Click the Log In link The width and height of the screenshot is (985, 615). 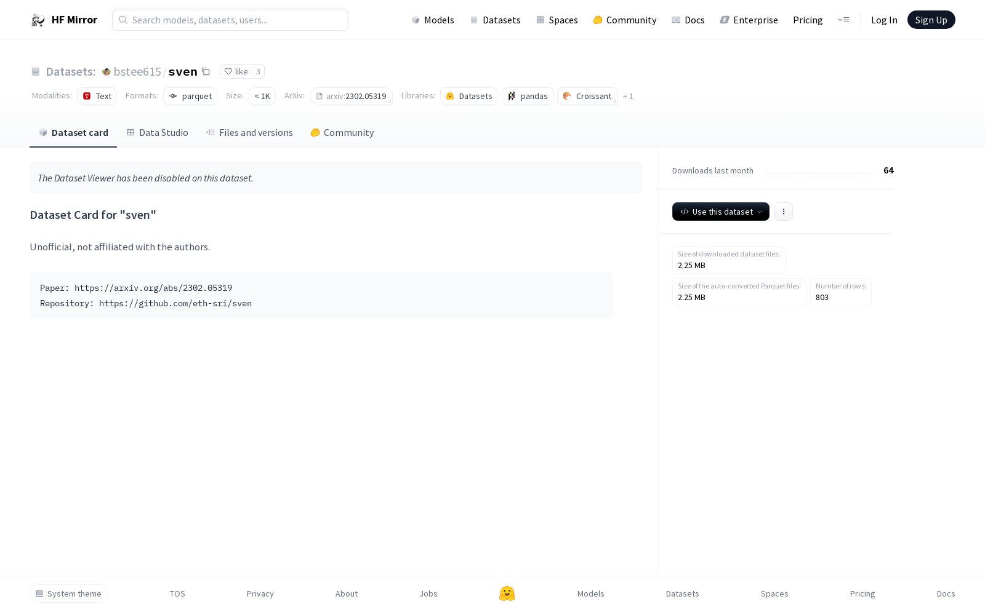(x=884, y=20)
